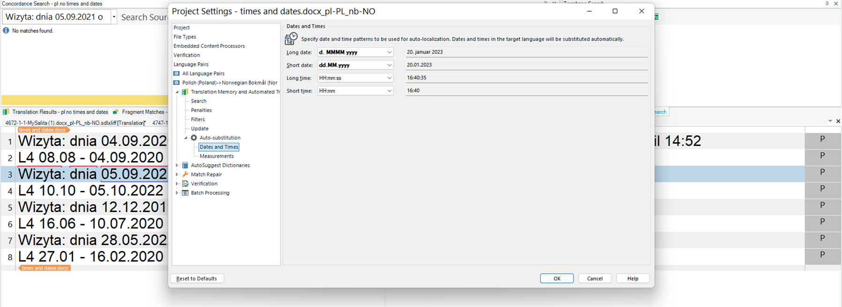Image resolution: width=842 pixels, height=307 pixels.
Task: Open the editor document list dropdown arrow
Action: [x=830, y=121]
